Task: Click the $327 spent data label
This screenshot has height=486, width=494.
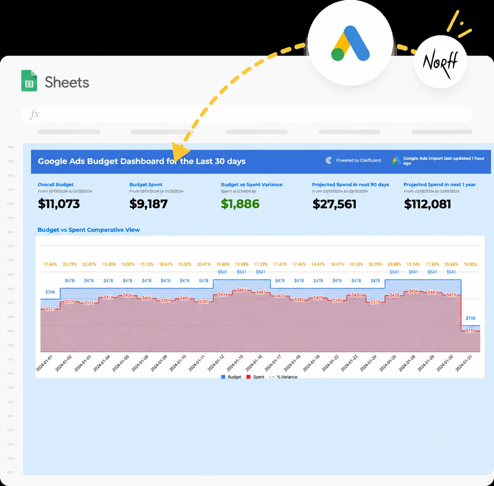Action: click(50, 309)
